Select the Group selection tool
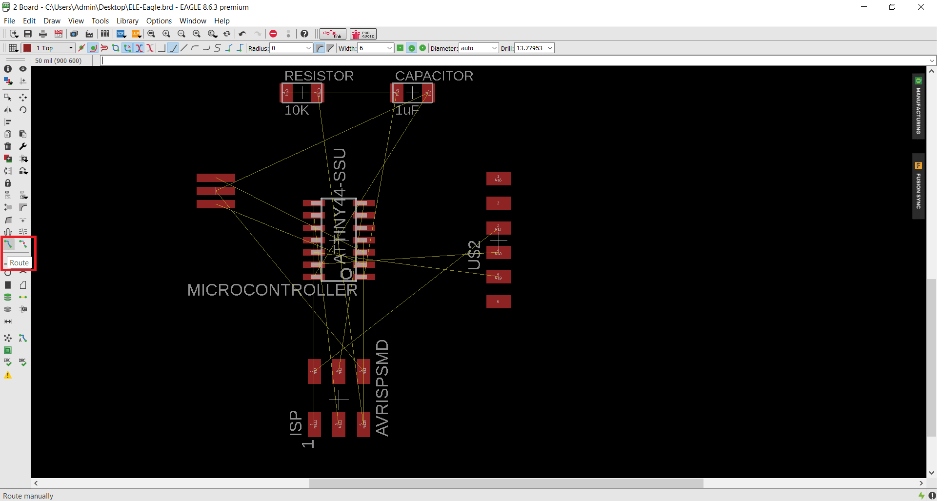This screenshot has width=944, height=501. [x=8, y=98]
